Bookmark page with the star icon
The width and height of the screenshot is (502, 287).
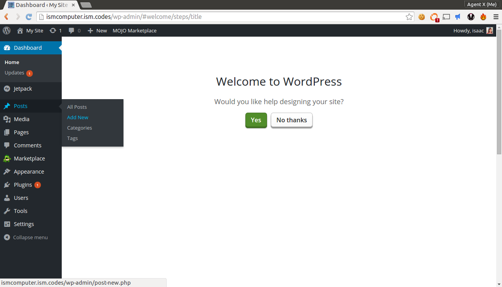click(x=409, y=17)
